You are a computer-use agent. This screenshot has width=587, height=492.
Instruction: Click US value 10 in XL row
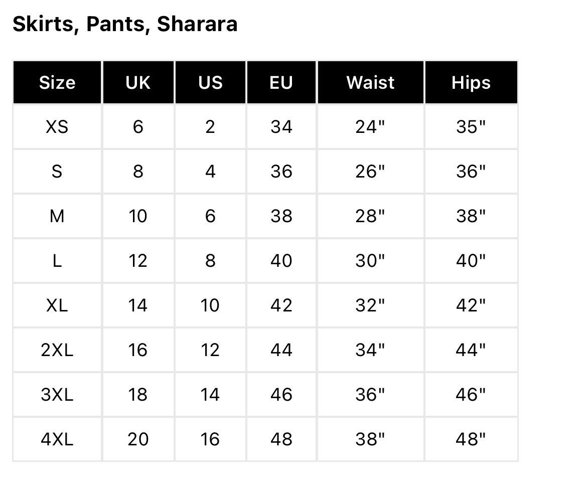pos(210,305)
